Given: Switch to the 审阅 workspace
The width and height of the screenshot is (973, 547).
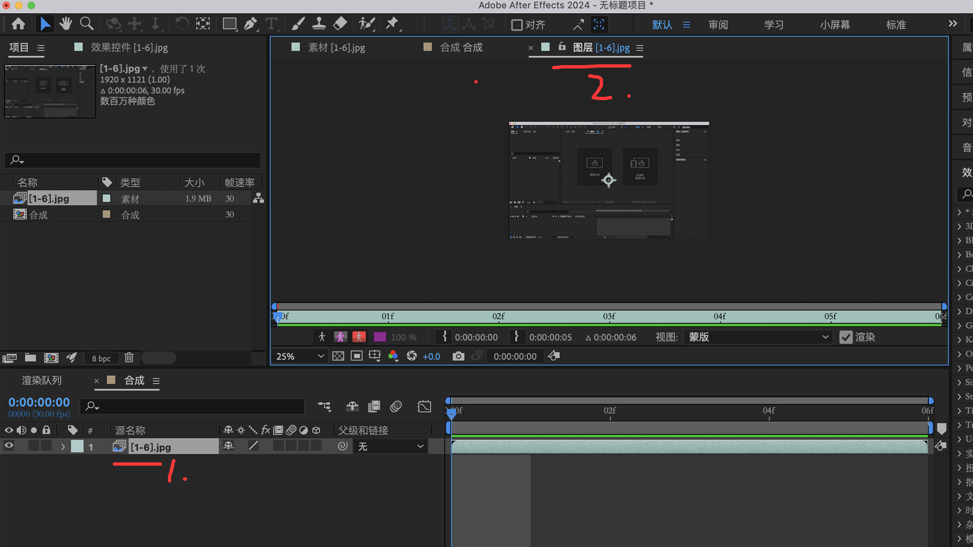Looking at the screenshot, I should click(x=718, y=25).
